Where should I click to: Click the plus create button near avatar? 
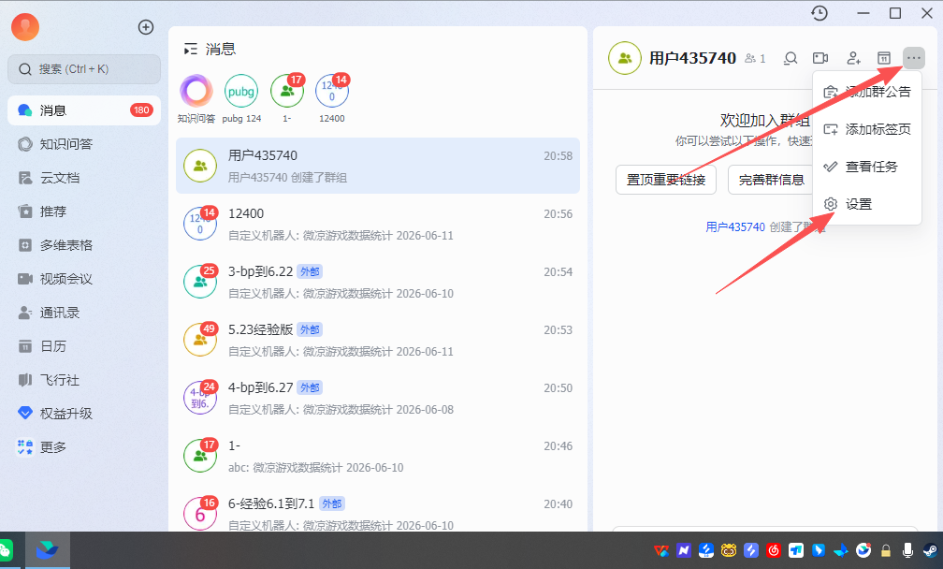click(146, 27)
